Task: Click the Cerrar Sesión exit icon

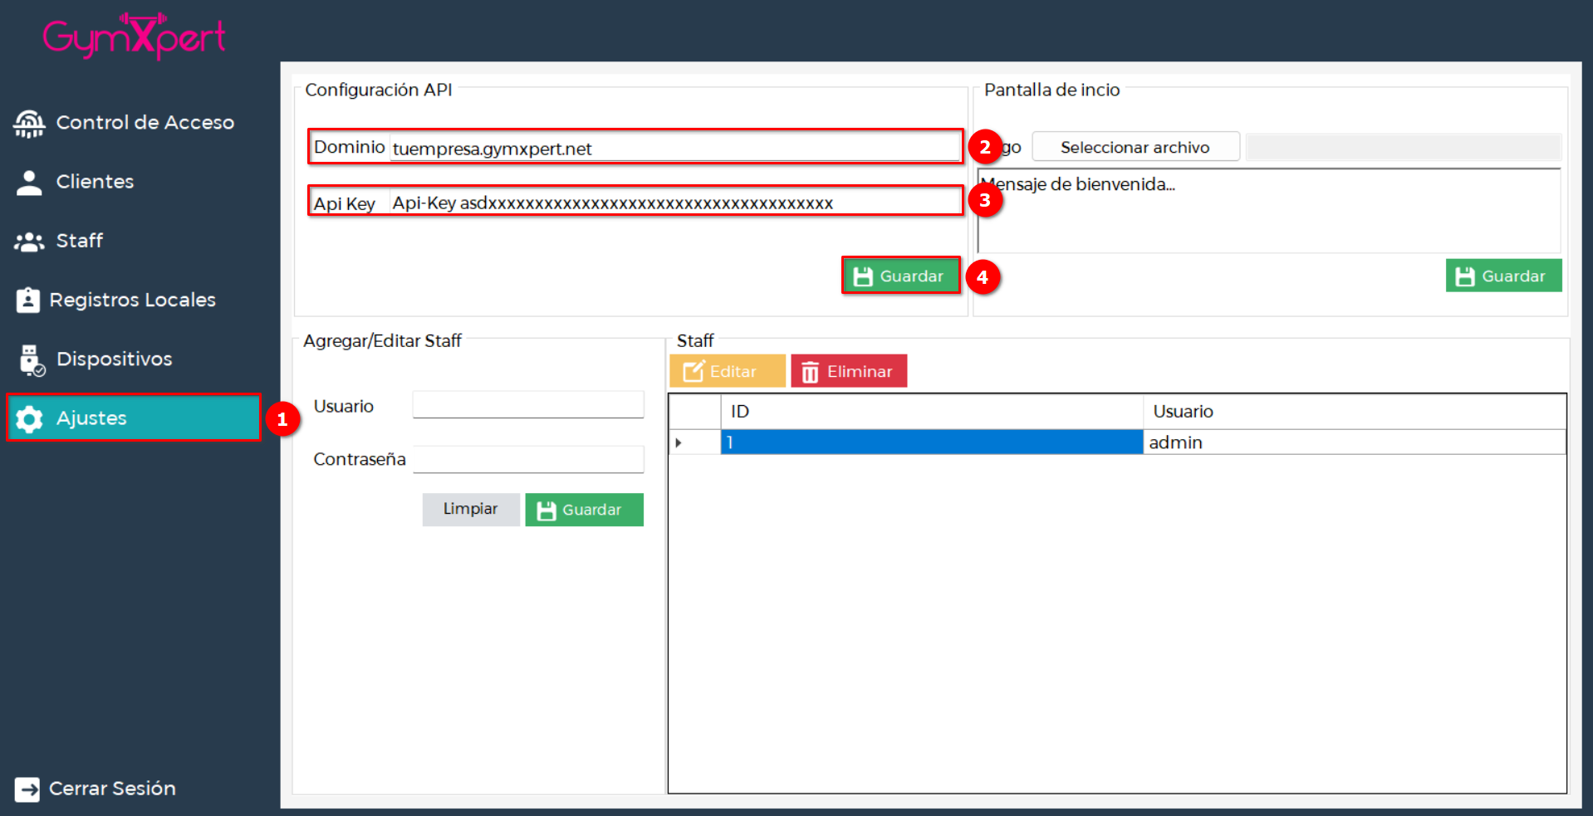Action: tap(27, 789)
